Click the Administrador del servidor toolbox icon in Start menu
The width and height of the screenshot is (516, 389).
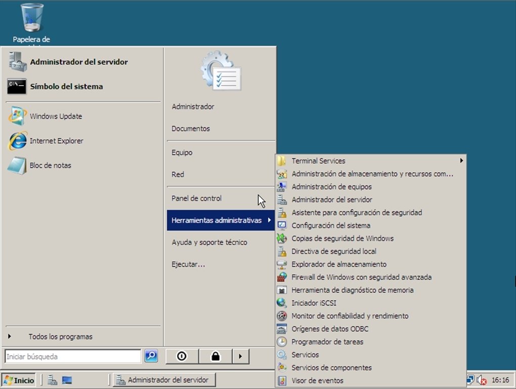[17, 62]
